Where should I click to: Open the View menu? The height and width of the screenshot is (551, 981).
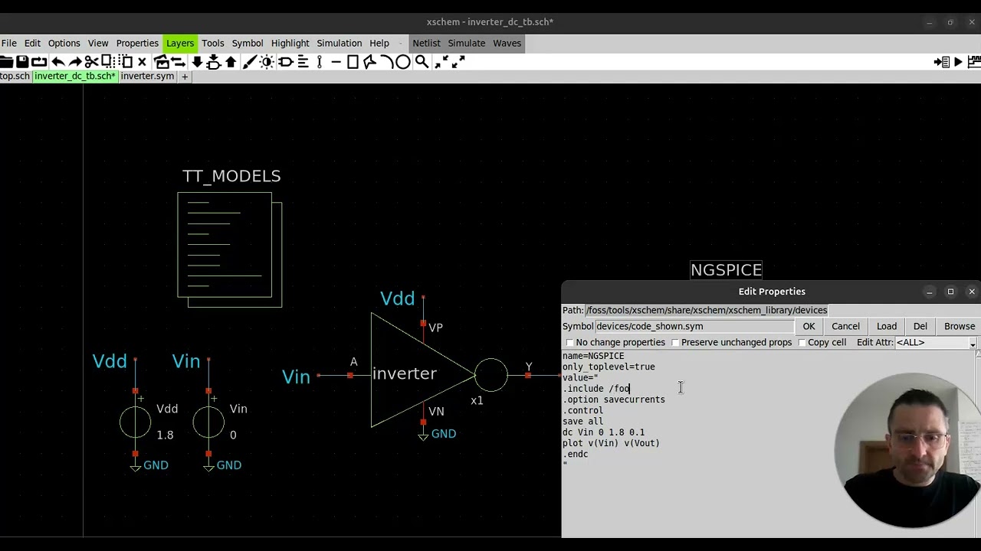pos(98,43)
